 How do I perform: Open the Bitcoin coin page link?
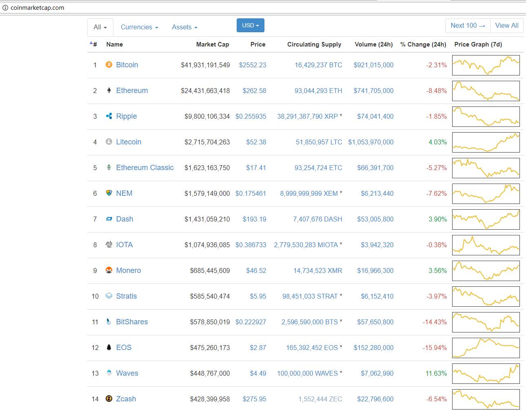(x=127, y=64)
